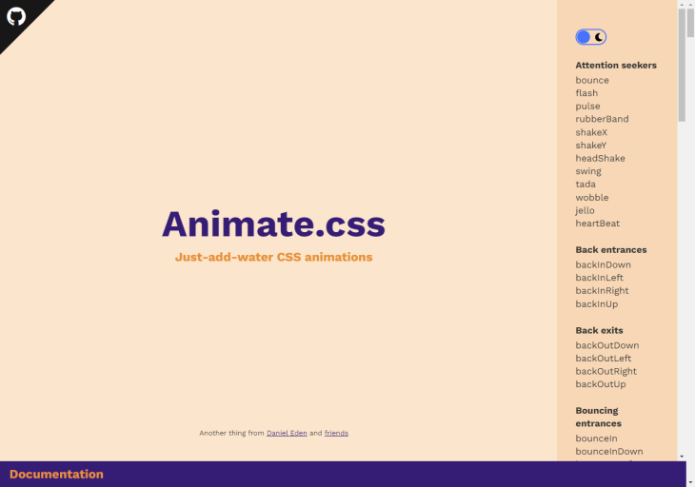
Task: Click the sidebar scroll down arrow
Action: pos(682,457)
